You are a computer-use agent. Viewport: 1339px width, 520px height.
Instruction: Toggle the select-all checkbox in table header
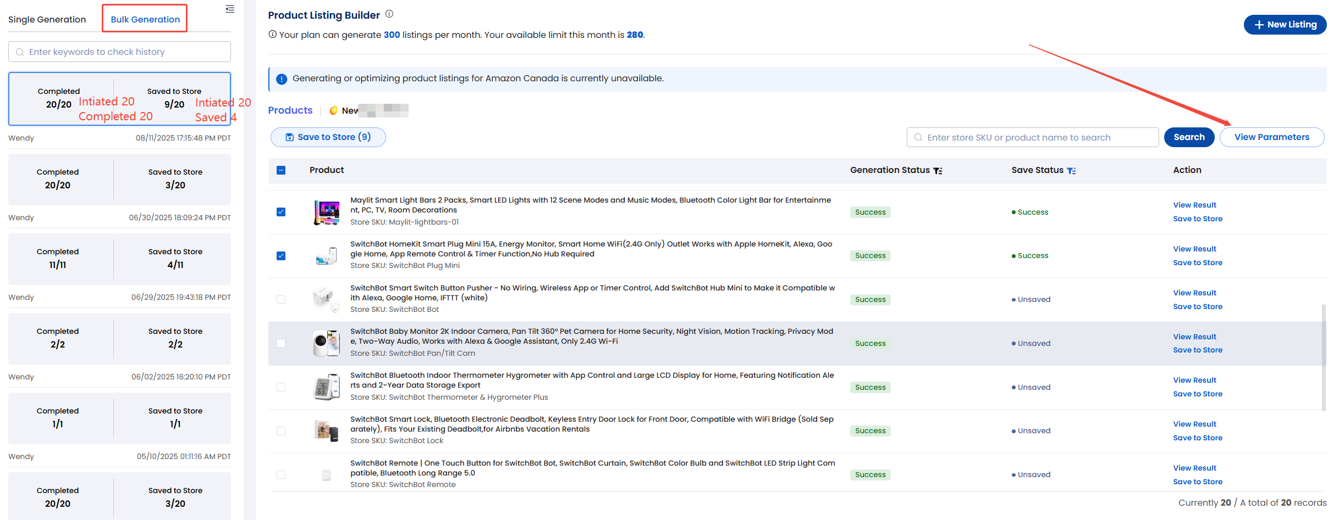281,170
